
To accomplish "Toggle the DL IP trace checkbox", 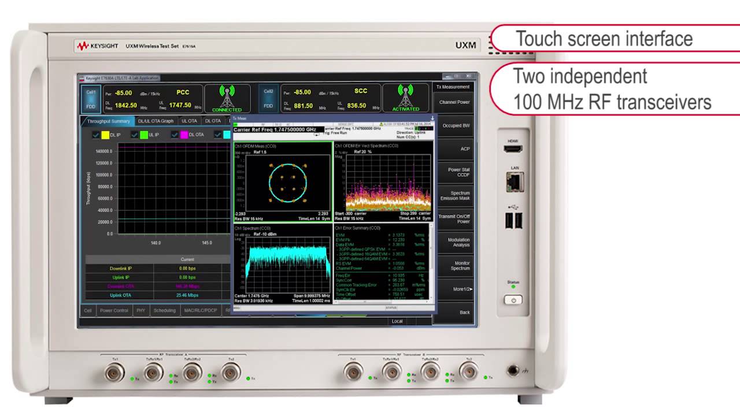I will tap(96, 135).
